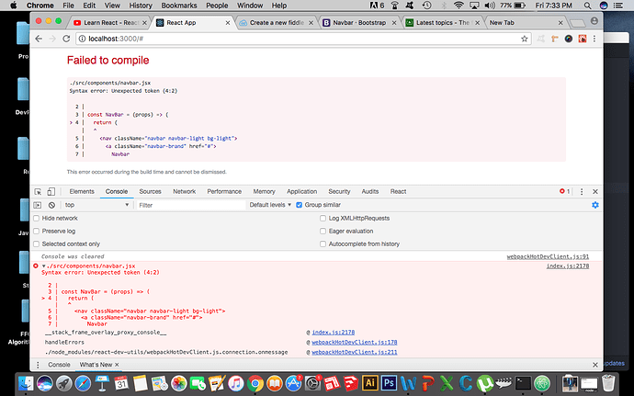Image resolution: width=634 pixels, height=396 pixels.
Task: Uncheck Group similar checkbox
Action: tap(300, 205)
